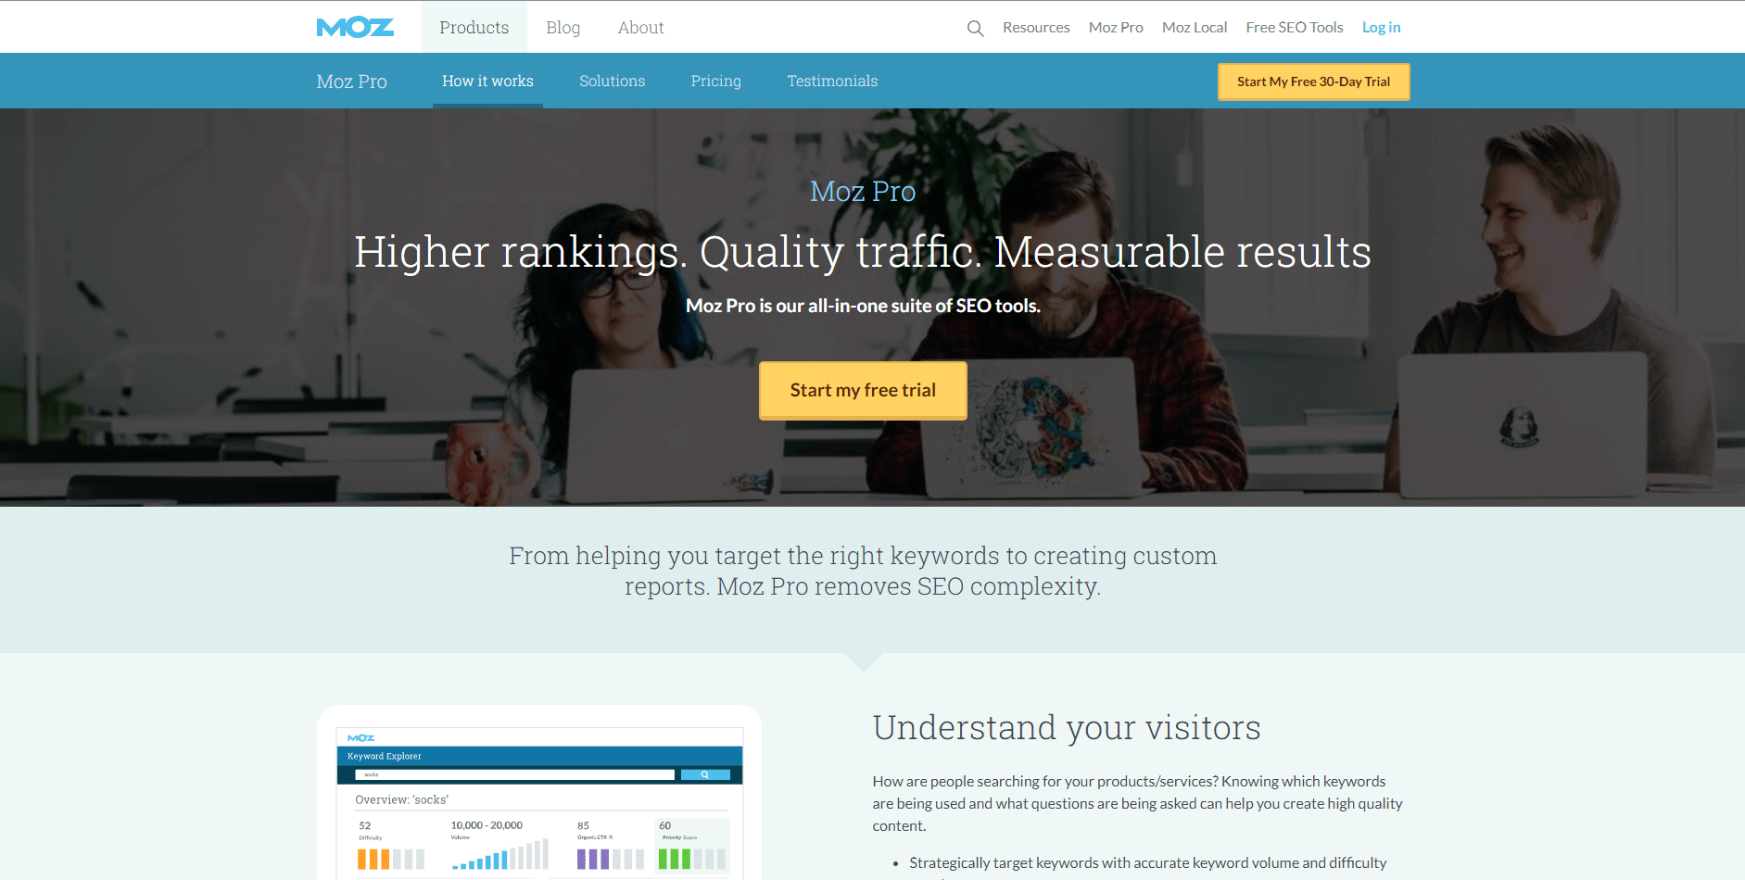Click the Keyword Explorer search button in preview
Screen dimensions: 1745x880
click(705, 774)
